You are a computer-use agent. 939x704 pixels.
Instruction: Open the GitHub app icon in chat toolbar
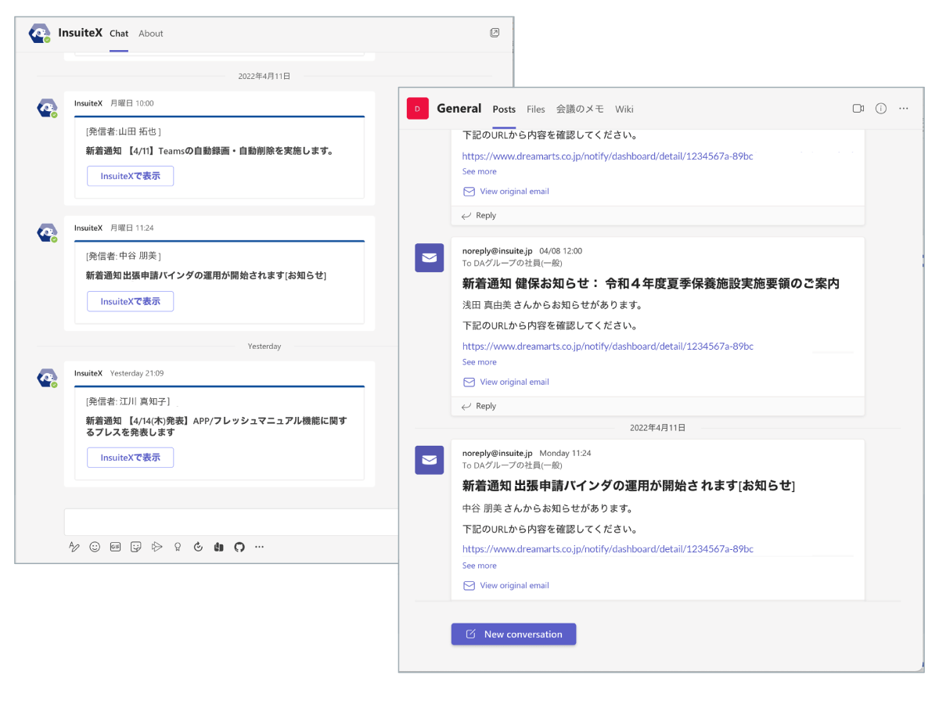(x=239, y=547)
